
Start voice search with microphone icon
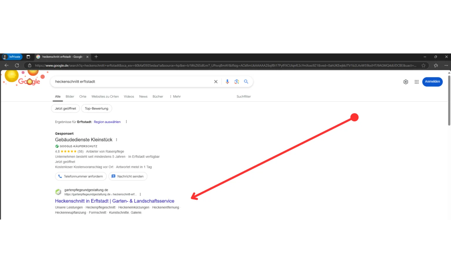(x=227, y=82)
